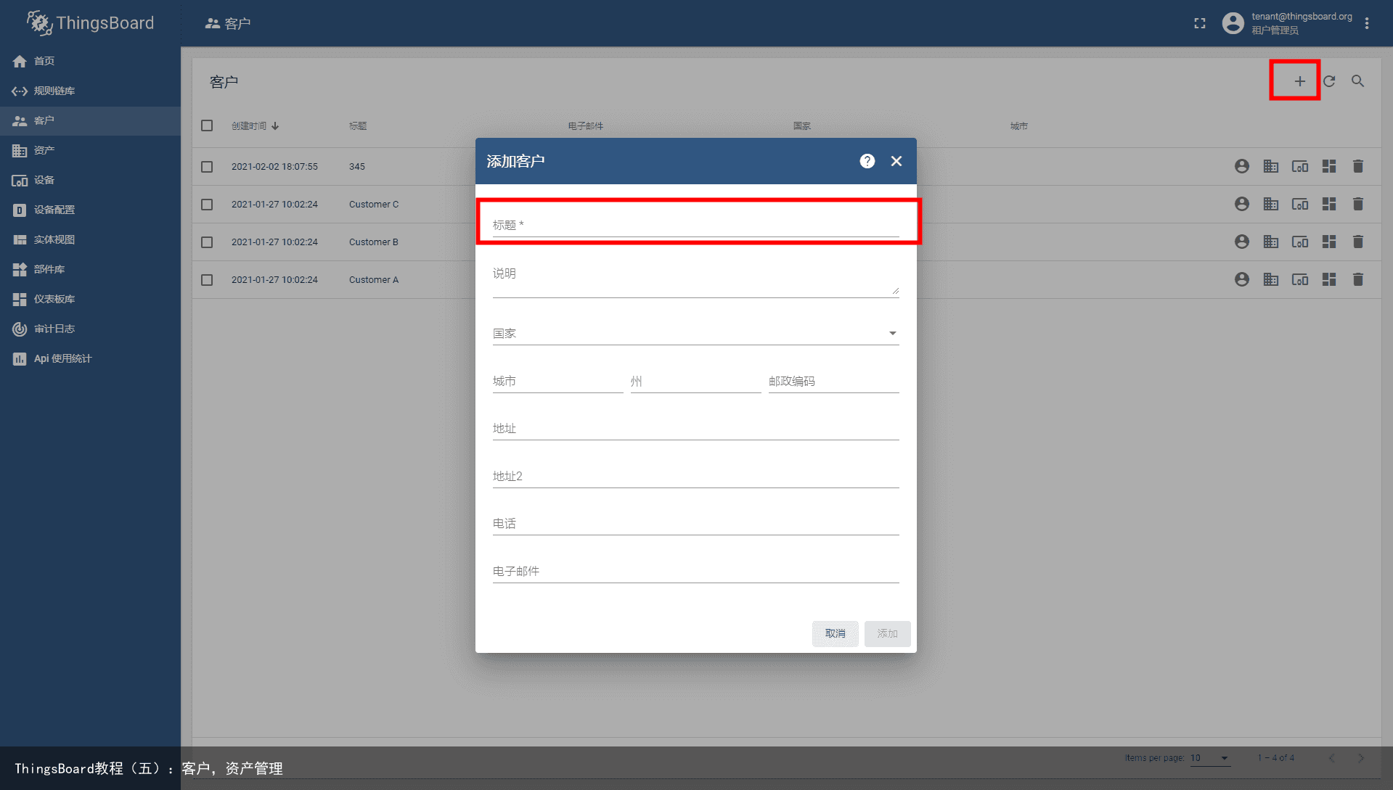Image resolution: width=1393 pixels, height=790 pixels.
Task: Focus the 电话 phone field
Action: [x=695, y=524]
